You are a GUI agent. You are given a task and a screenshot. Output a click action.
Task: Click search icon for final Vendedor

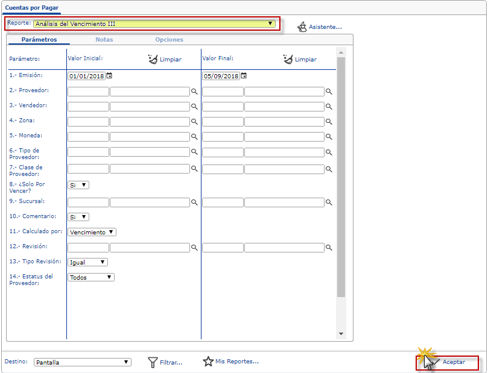point(329,107)
